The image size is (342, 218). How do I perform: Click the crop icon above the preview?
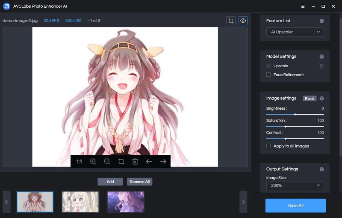click(231, 21)
